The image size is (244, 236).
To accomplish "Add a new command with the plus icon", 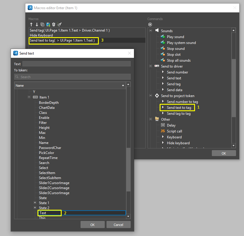I will pyautogui.click(x=150, y=24).
